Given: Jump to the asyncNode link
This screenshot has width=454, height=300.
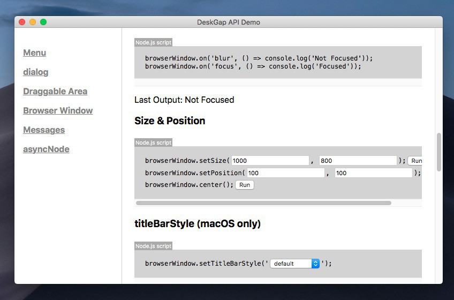Looking at the screenshot, I should (46, 149).
